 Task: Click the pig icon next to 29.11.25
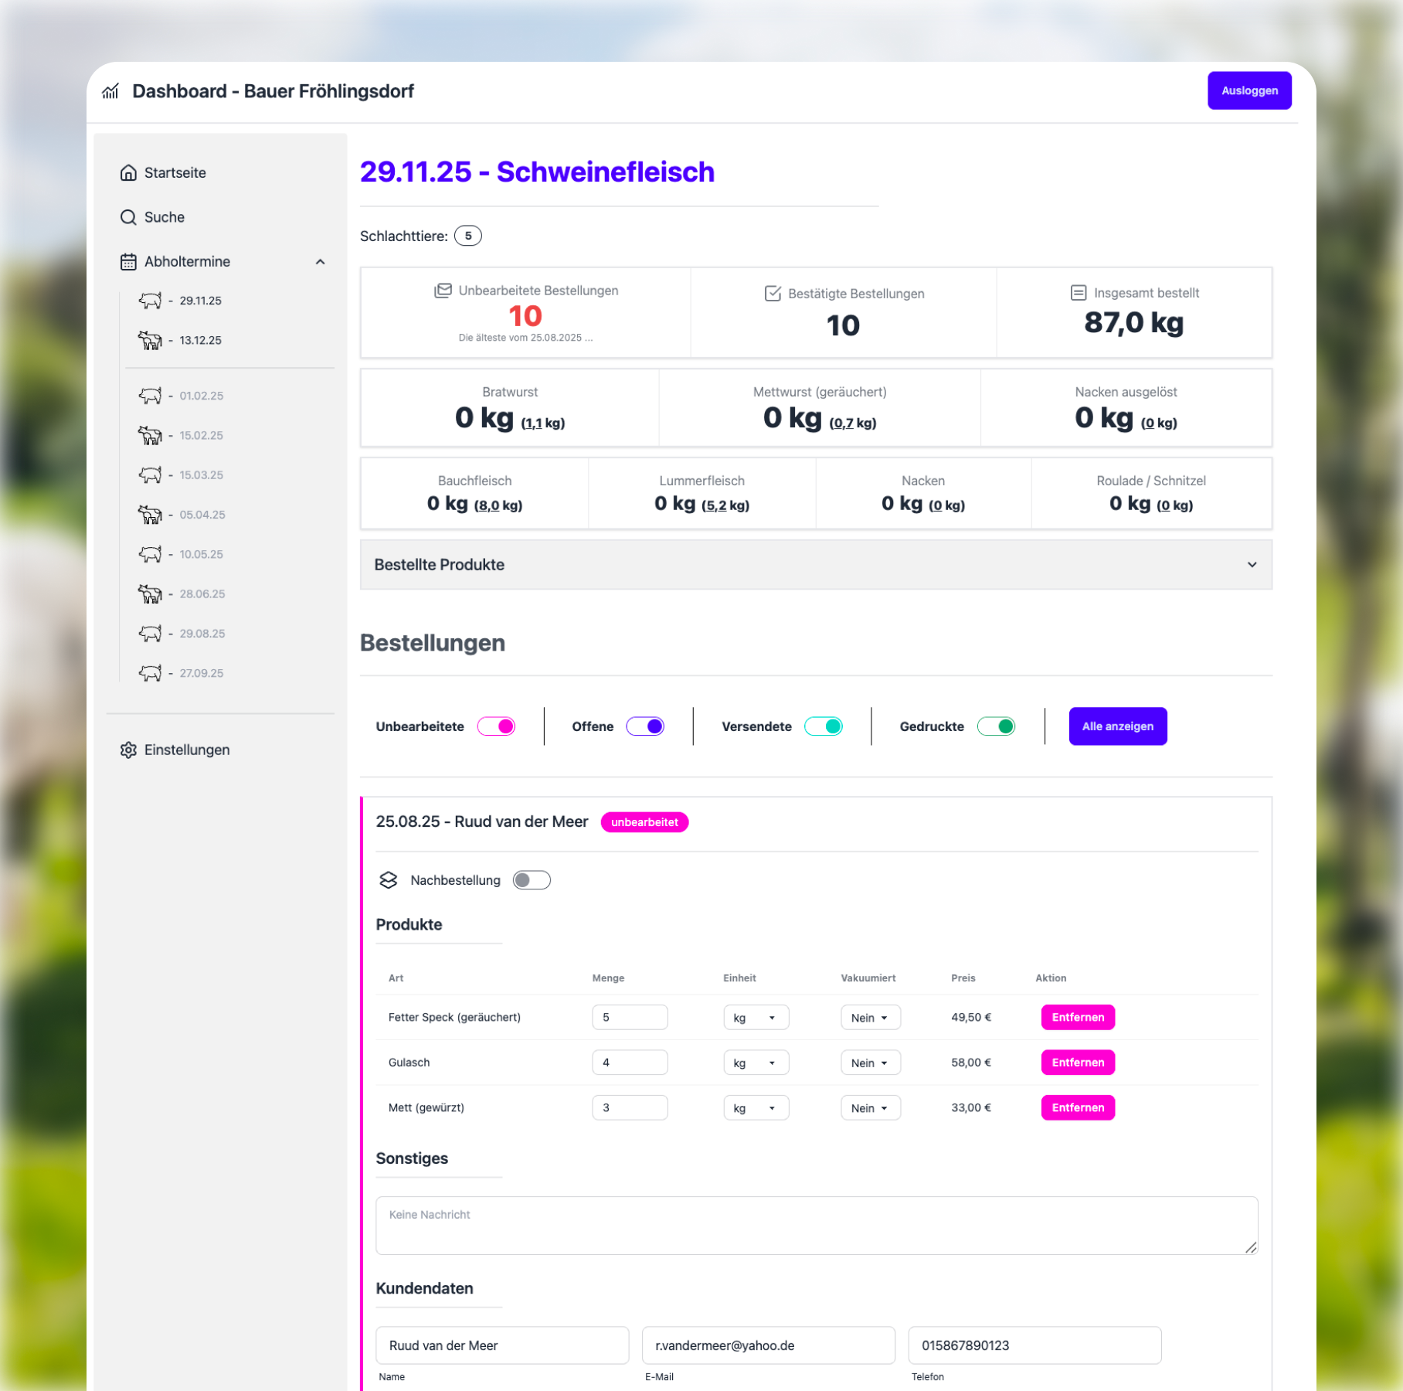pos(150,301)
